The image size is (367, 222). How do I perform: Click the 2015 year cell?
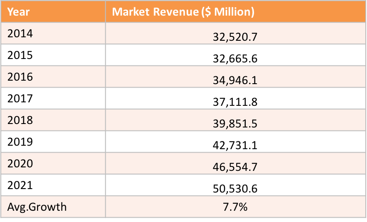(x=53, y=55)
